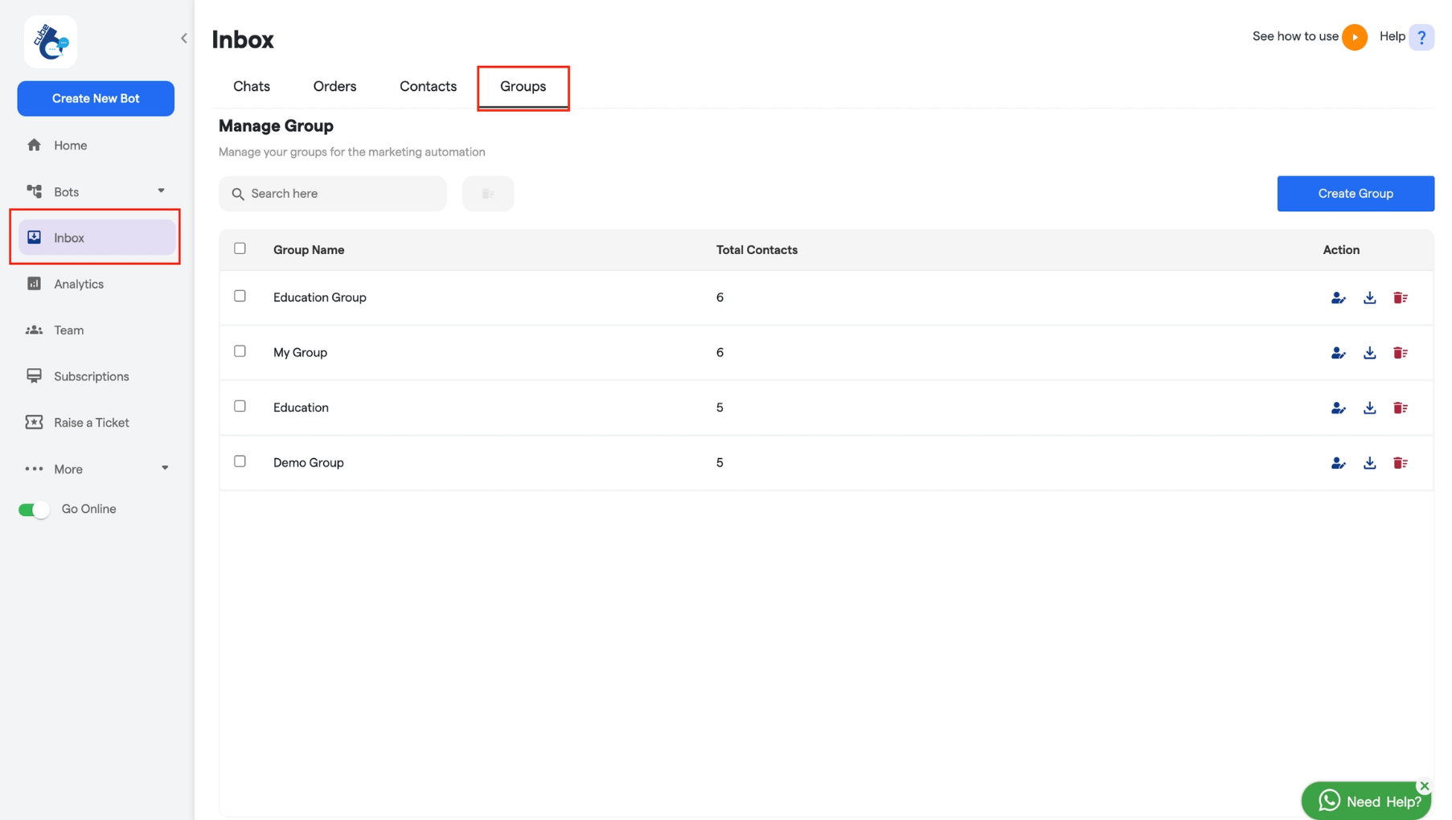Click the Team people icon
The image size is (1452, 820).
34,330
